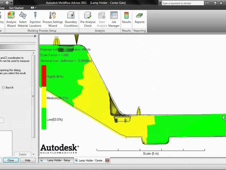The height and width of the screenshot is (170, 226).
Task: Click the 'High(8.45%)' legend label
Action: click(55, 76)
